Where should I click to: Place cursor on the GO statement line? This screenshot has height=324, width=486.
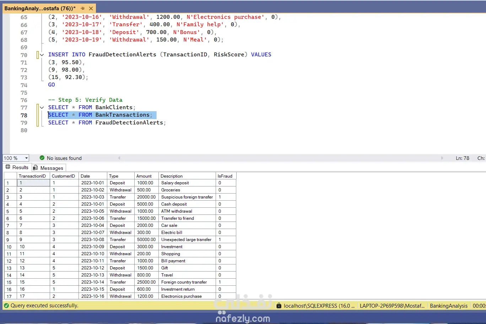[x=52, y=85]
